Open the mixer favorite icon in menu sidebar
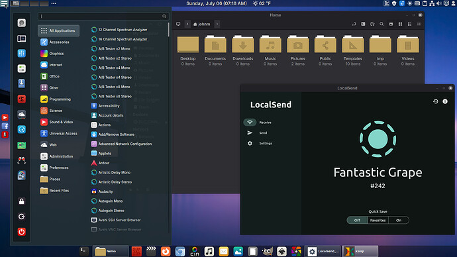Image resolution: width=457 pixels, height=257 pixels. pos(22,54)
